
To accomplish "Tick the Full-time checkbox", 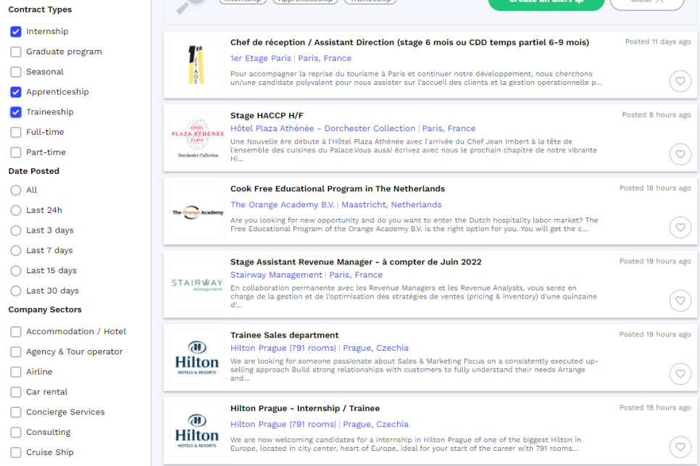I will tap(16, 132).
